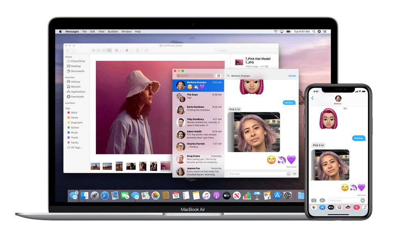Open the Window menu
The image size is (398, 243).
[x=126, y=31]
